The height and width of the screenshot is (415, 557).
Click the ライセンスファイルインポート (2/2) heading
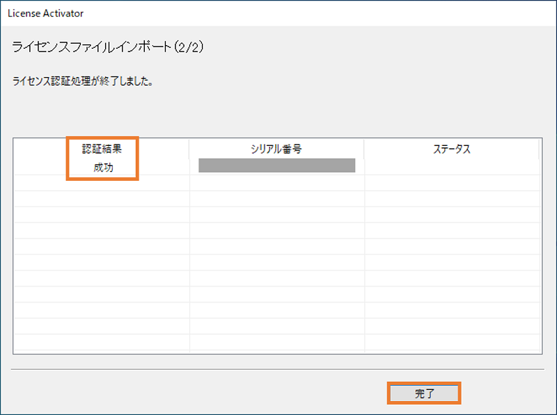click(108, 47)
